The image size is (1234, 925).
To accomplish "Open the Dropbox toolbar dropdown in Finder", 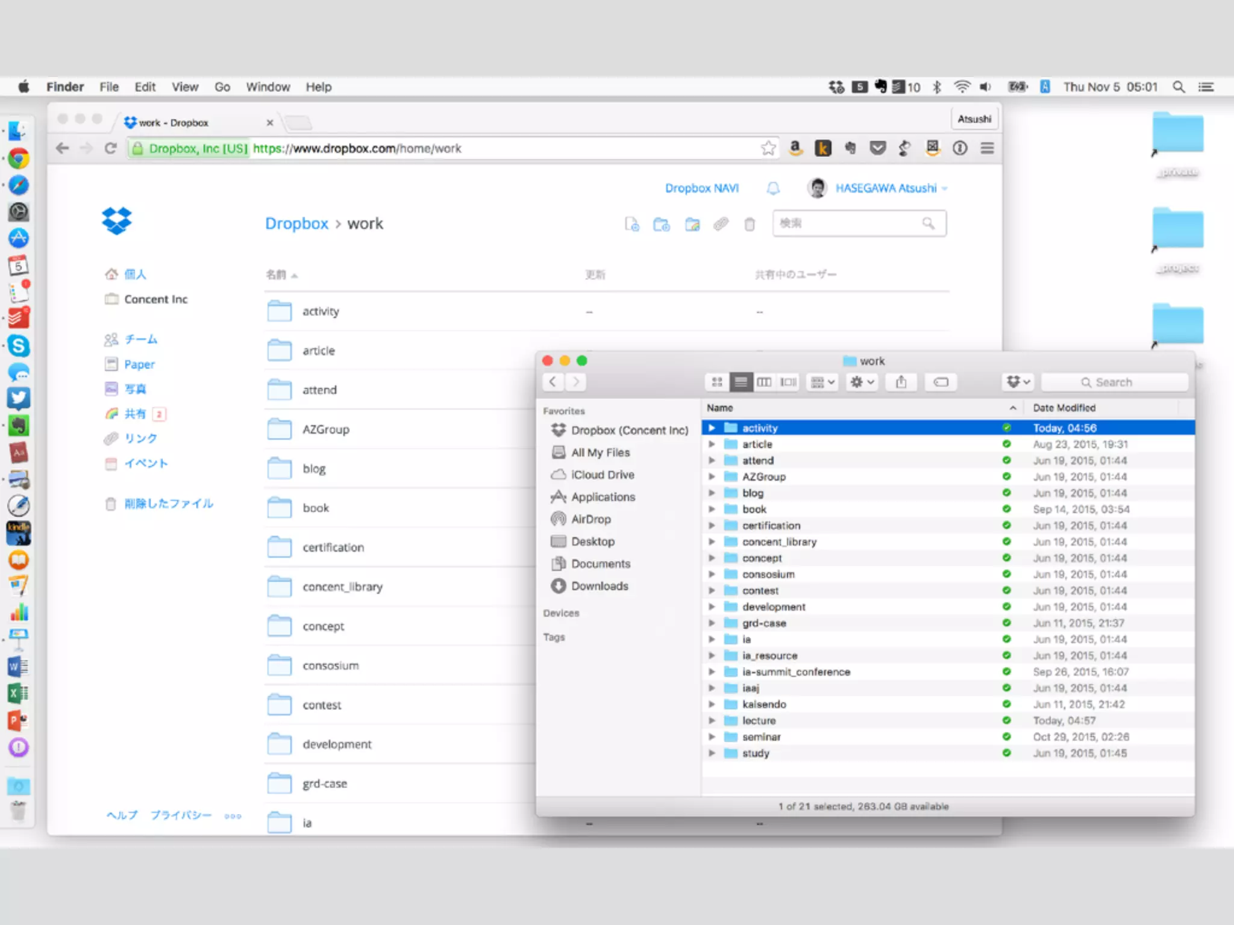I will coord(1018,382).
